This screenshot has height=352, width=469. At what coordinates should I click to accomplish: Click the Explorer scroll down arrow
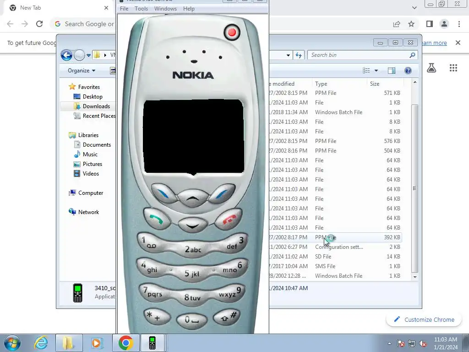[x=415, y=277]
